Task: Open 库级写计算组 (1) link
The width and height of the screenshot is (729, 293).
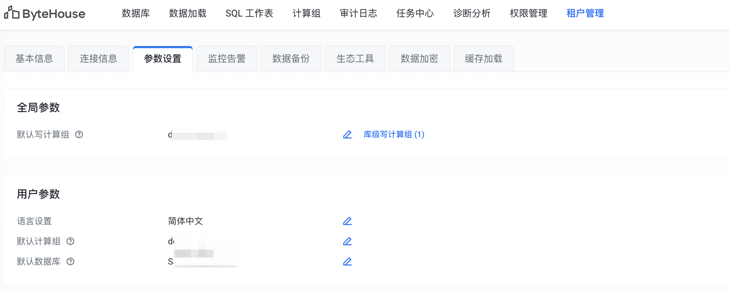Action: (x=394, y=135)
